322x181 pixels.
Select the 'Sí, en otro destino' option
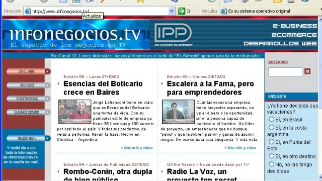coord(272,156)
